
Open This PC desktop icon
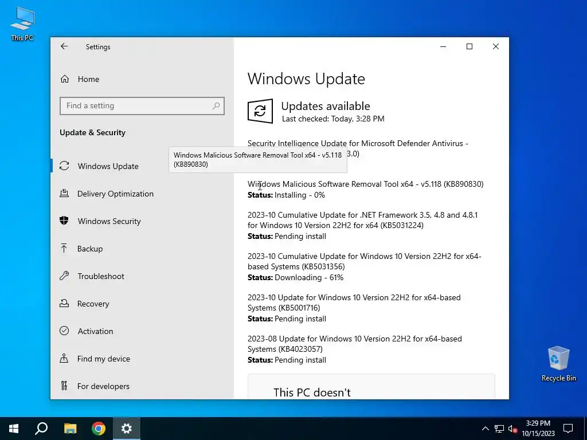tap(22, 24)
